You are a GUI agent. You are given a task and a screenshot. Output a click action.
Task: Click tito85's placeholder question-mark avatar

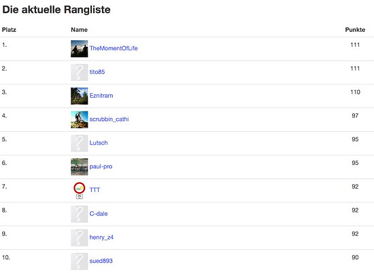click(x=79, y=73)
